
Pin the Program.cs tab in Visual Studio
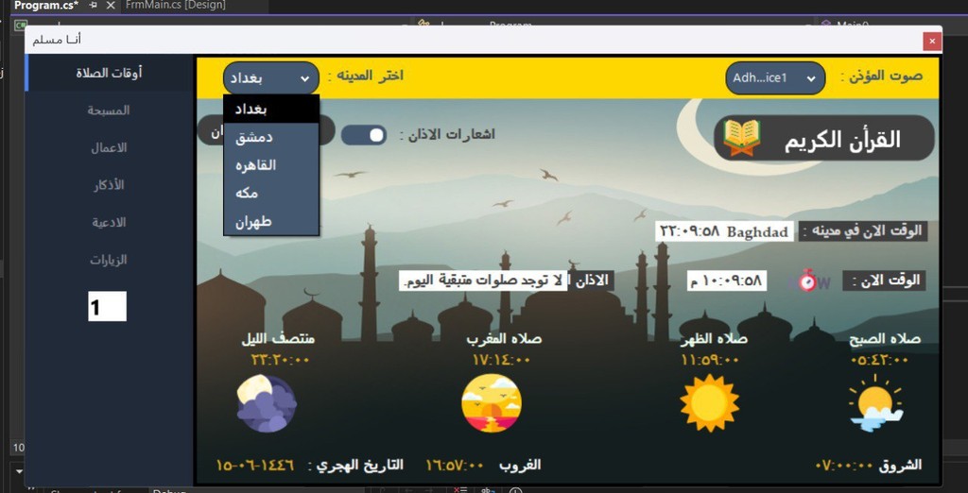tap(94, 5)
